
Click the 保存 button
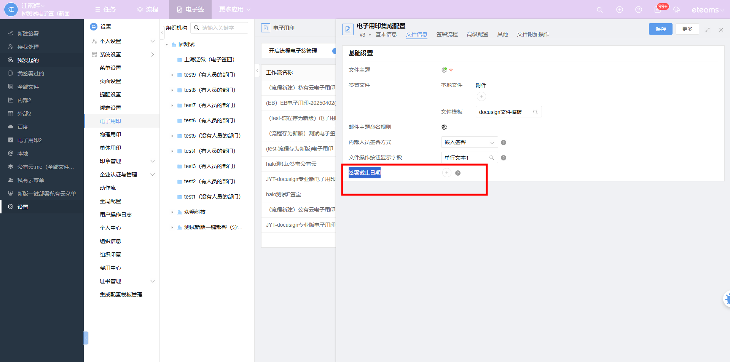pyautogui.click(x=660, y=29)
